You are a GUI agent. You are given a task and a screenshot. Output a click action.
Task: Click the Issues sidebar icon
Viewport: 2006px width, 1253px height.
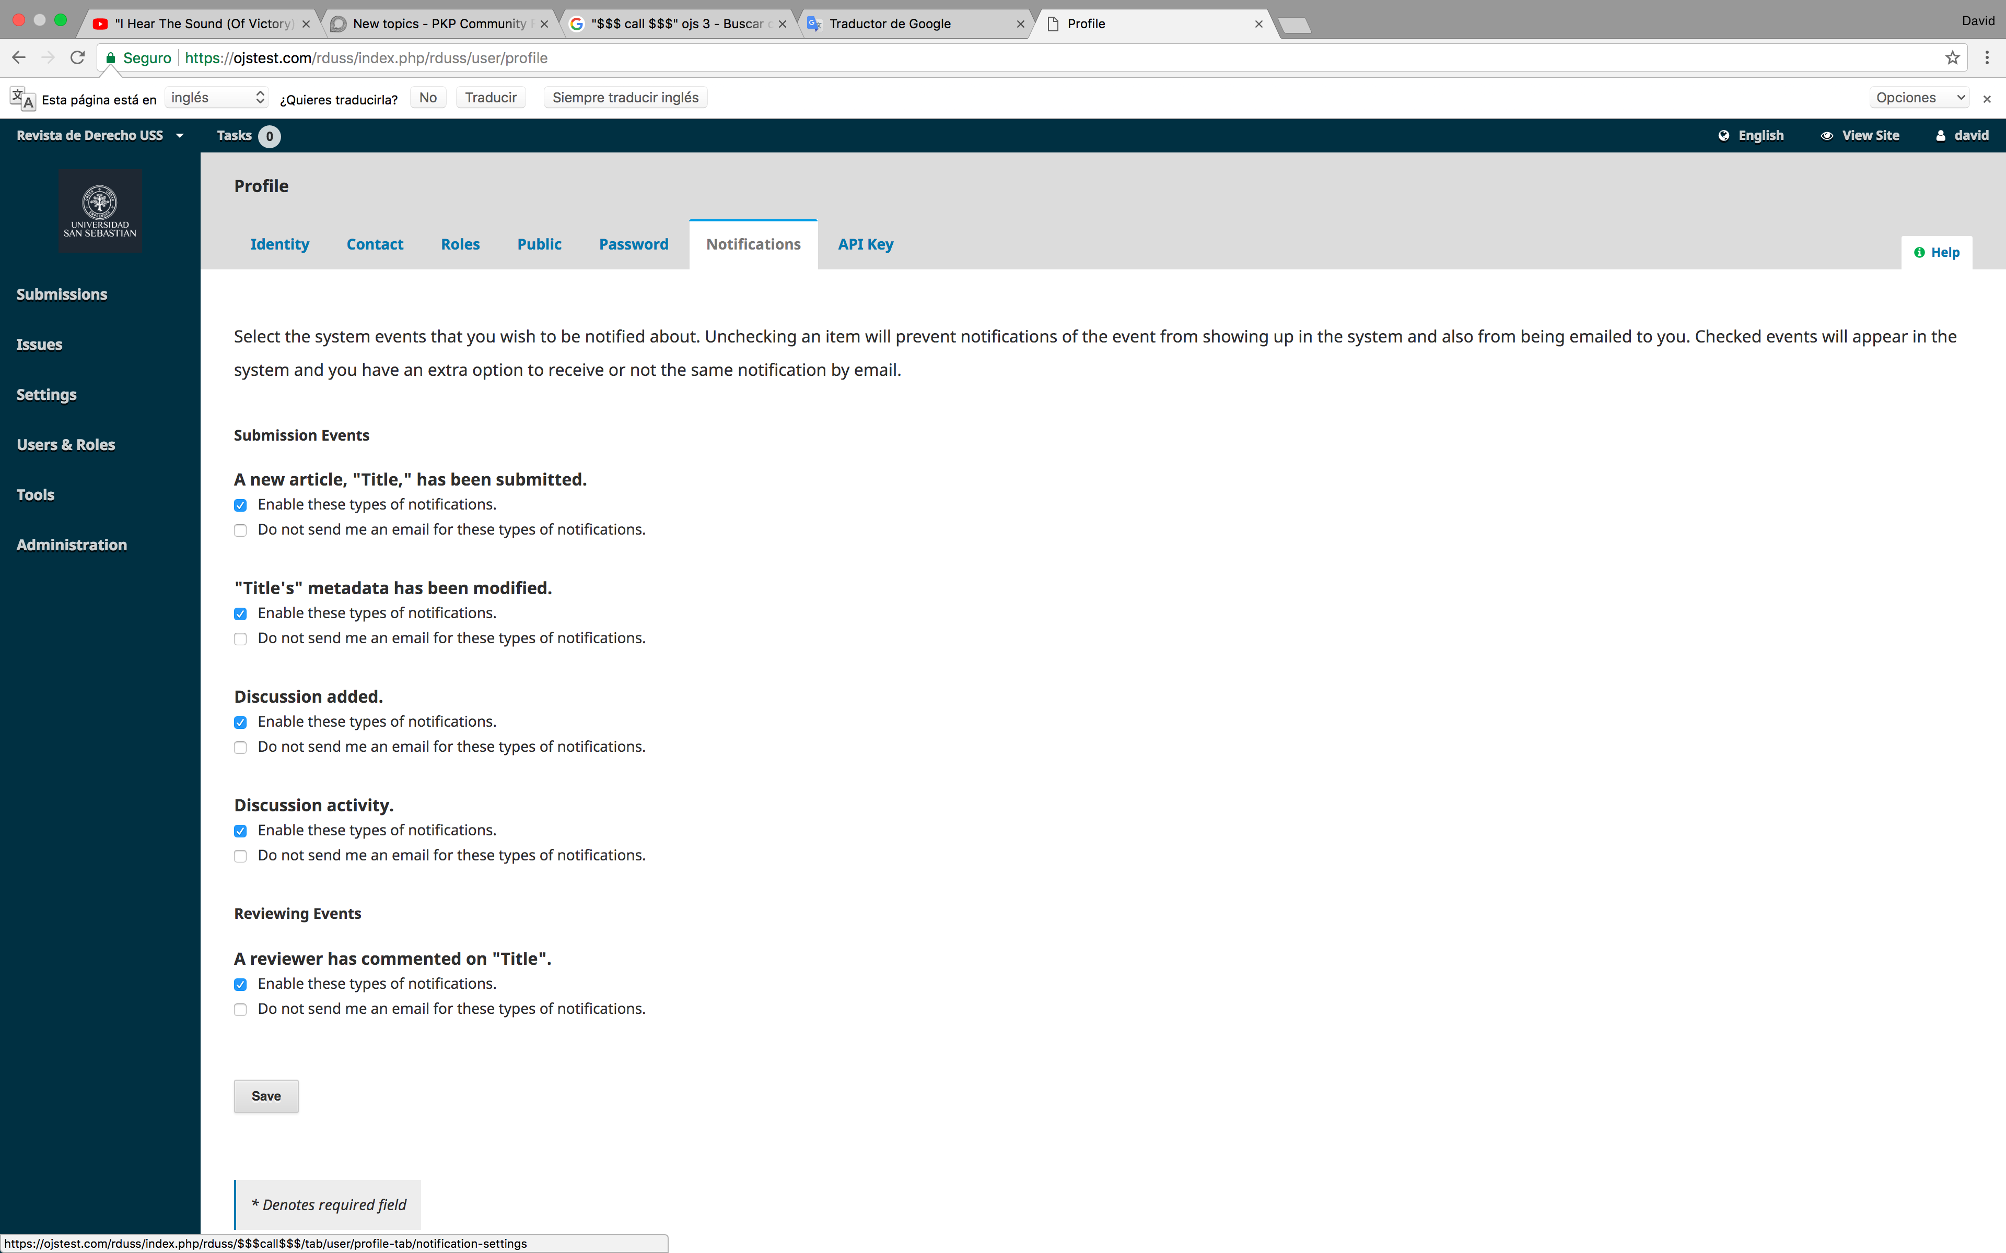point(39,344)
